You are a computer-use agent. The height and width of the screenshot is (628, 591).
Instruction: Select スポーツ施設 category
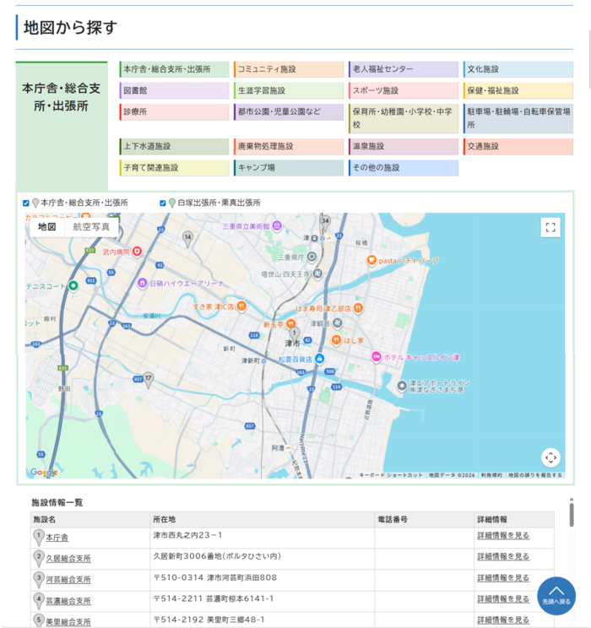404,90
